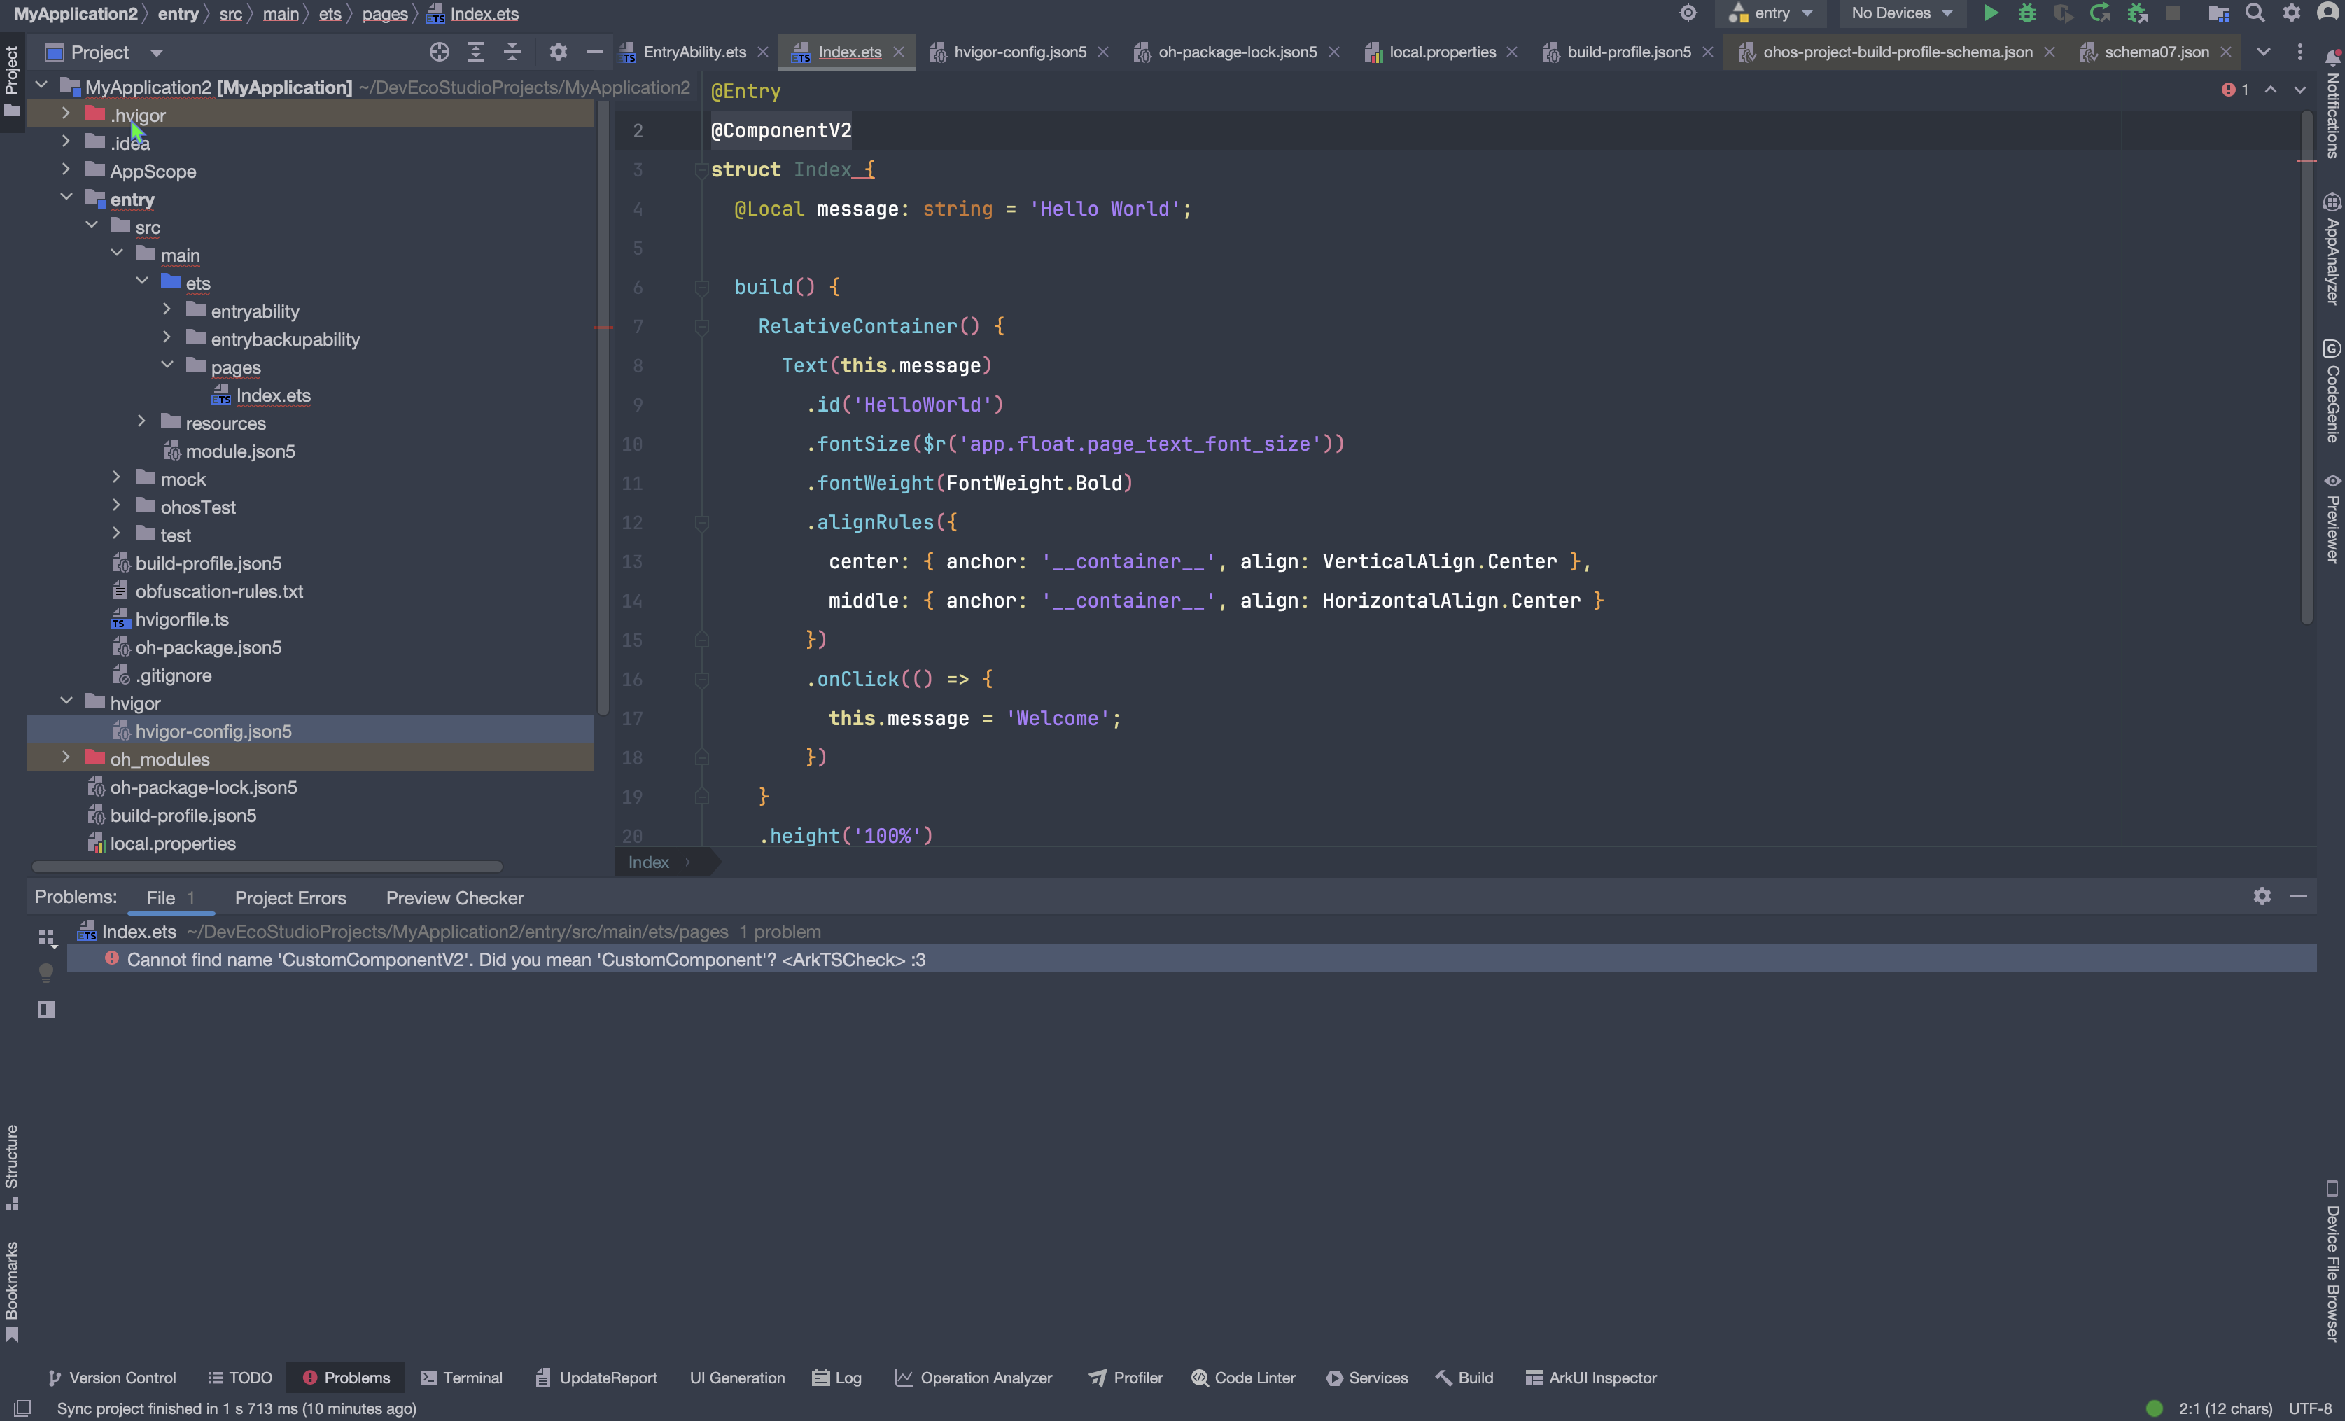Image resolution: width=2345 pixels, height=1421 pixels.
Task: Toggle the preview pane icon in Problems panel
Action: pyautogui.click(x=45, y=1010)
